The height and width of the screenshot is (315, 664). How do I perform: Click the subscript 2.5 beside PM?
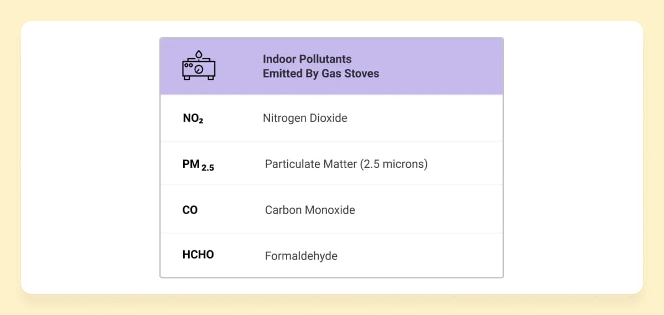point(207,168)
